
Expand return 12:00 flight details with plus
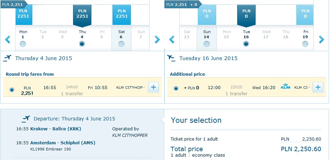pyautogui.click(x=318, y=87)
